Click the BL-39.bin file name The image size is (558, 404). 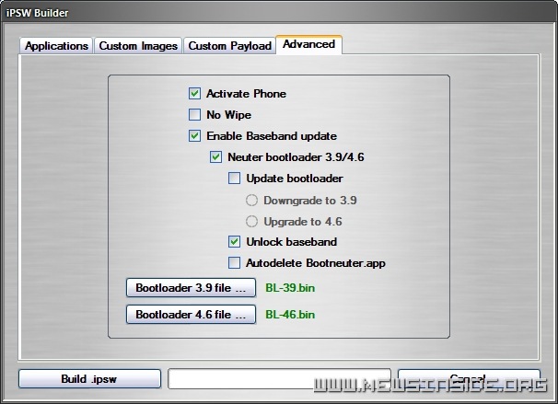[x=290, y=288]
